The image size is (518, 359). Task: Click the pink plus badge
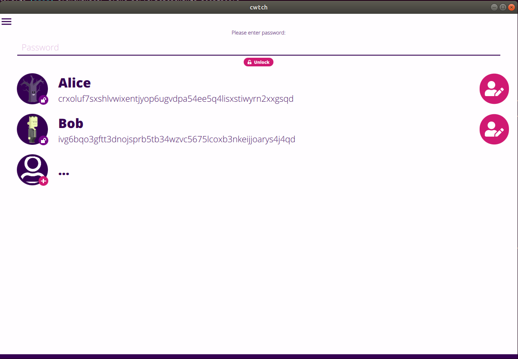click(44, 181)
